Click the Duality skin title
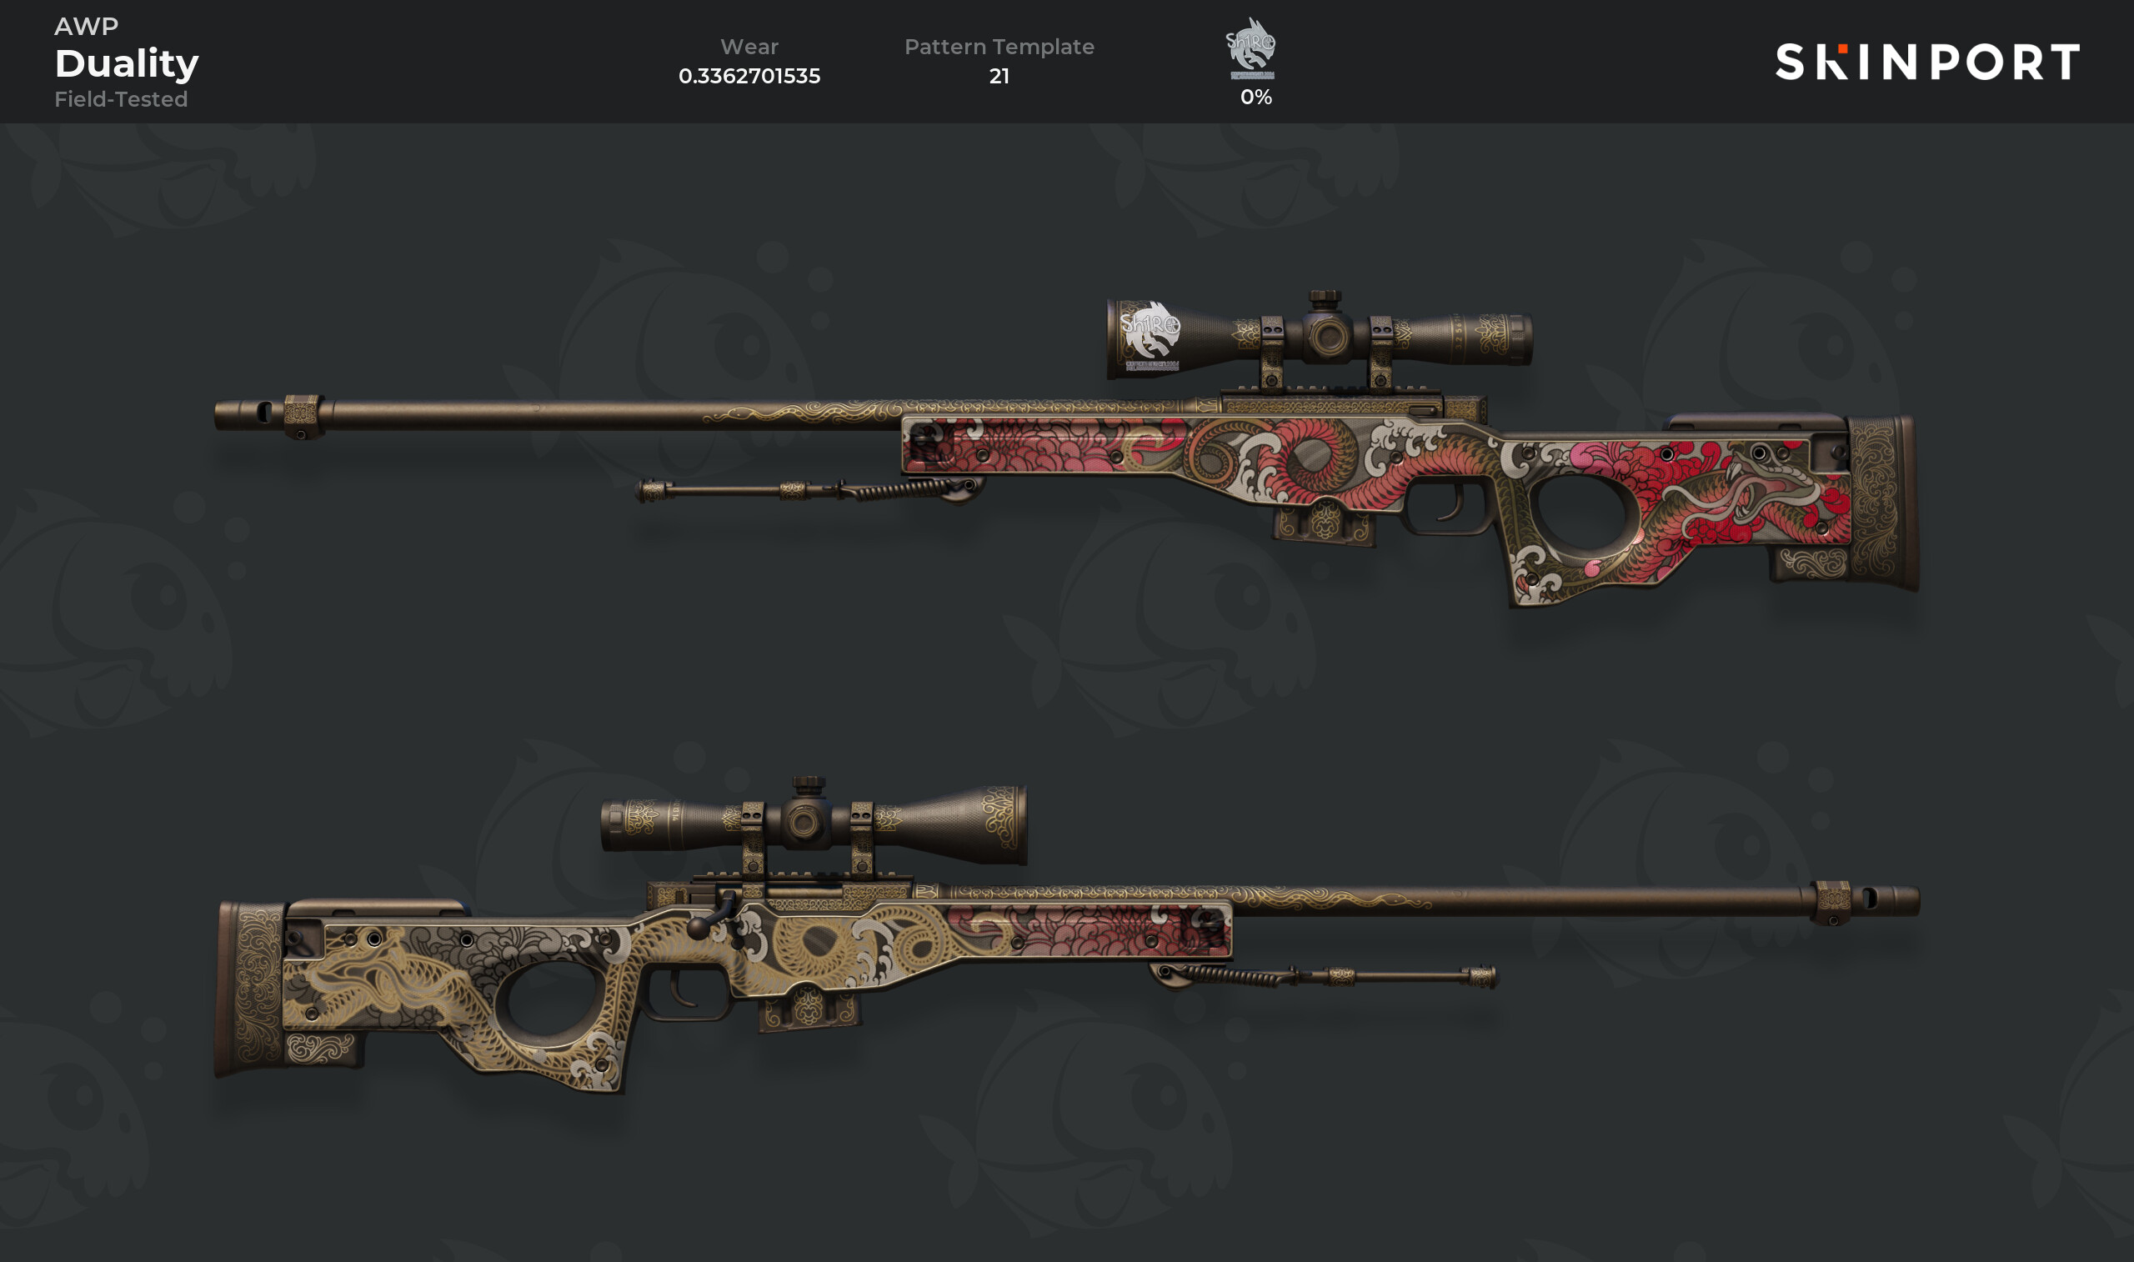Viewport: 2134px width, 1262px height. tap(127, 64)
